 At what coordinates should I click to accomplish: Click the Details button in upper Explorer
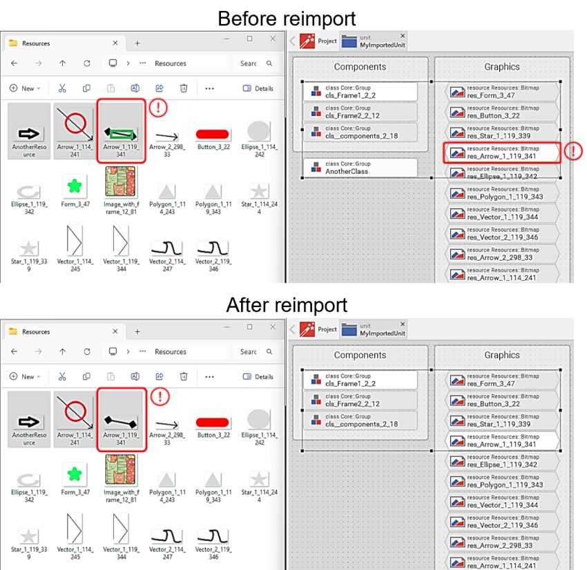tap(258, 88)
